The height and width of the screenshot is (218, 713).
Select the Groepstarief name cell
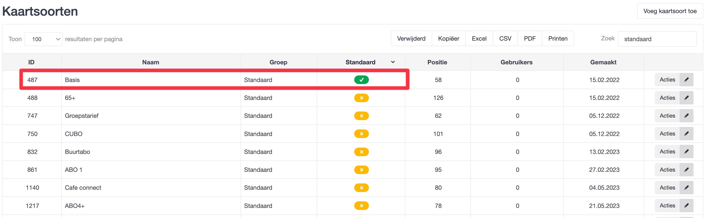click(151, 116)
